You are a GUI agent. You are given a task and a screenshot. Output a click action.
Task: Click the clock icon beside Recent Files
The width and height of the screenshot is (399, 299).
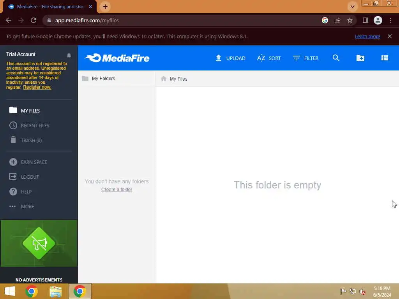pos(13,125)
